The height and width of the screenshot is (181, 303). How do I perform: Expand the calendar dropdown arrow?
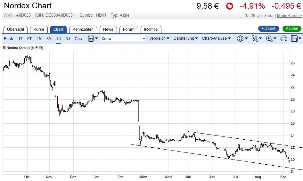(96, 38)
